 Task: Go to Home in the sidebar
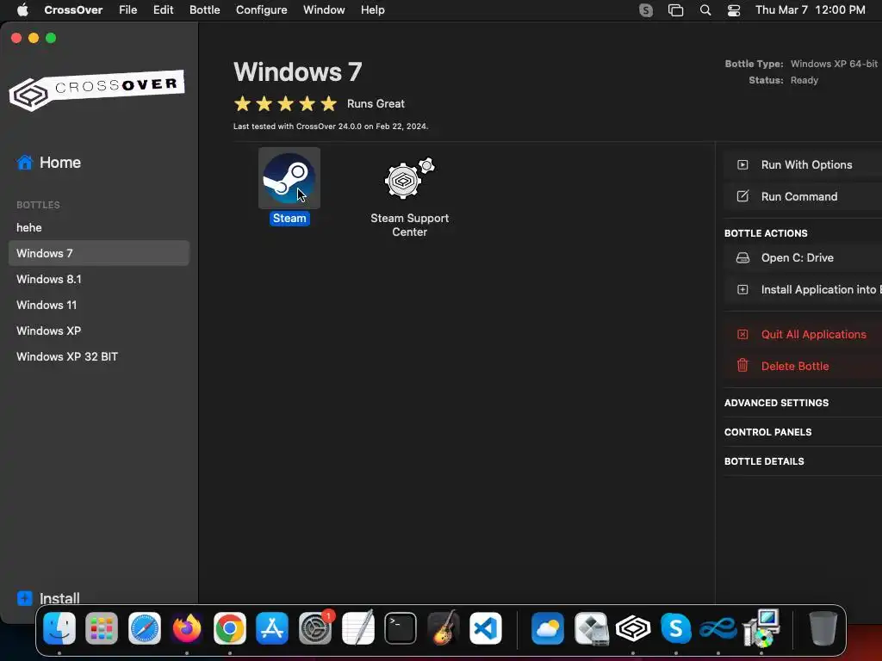pyautogui.click(x=48, y=163)
